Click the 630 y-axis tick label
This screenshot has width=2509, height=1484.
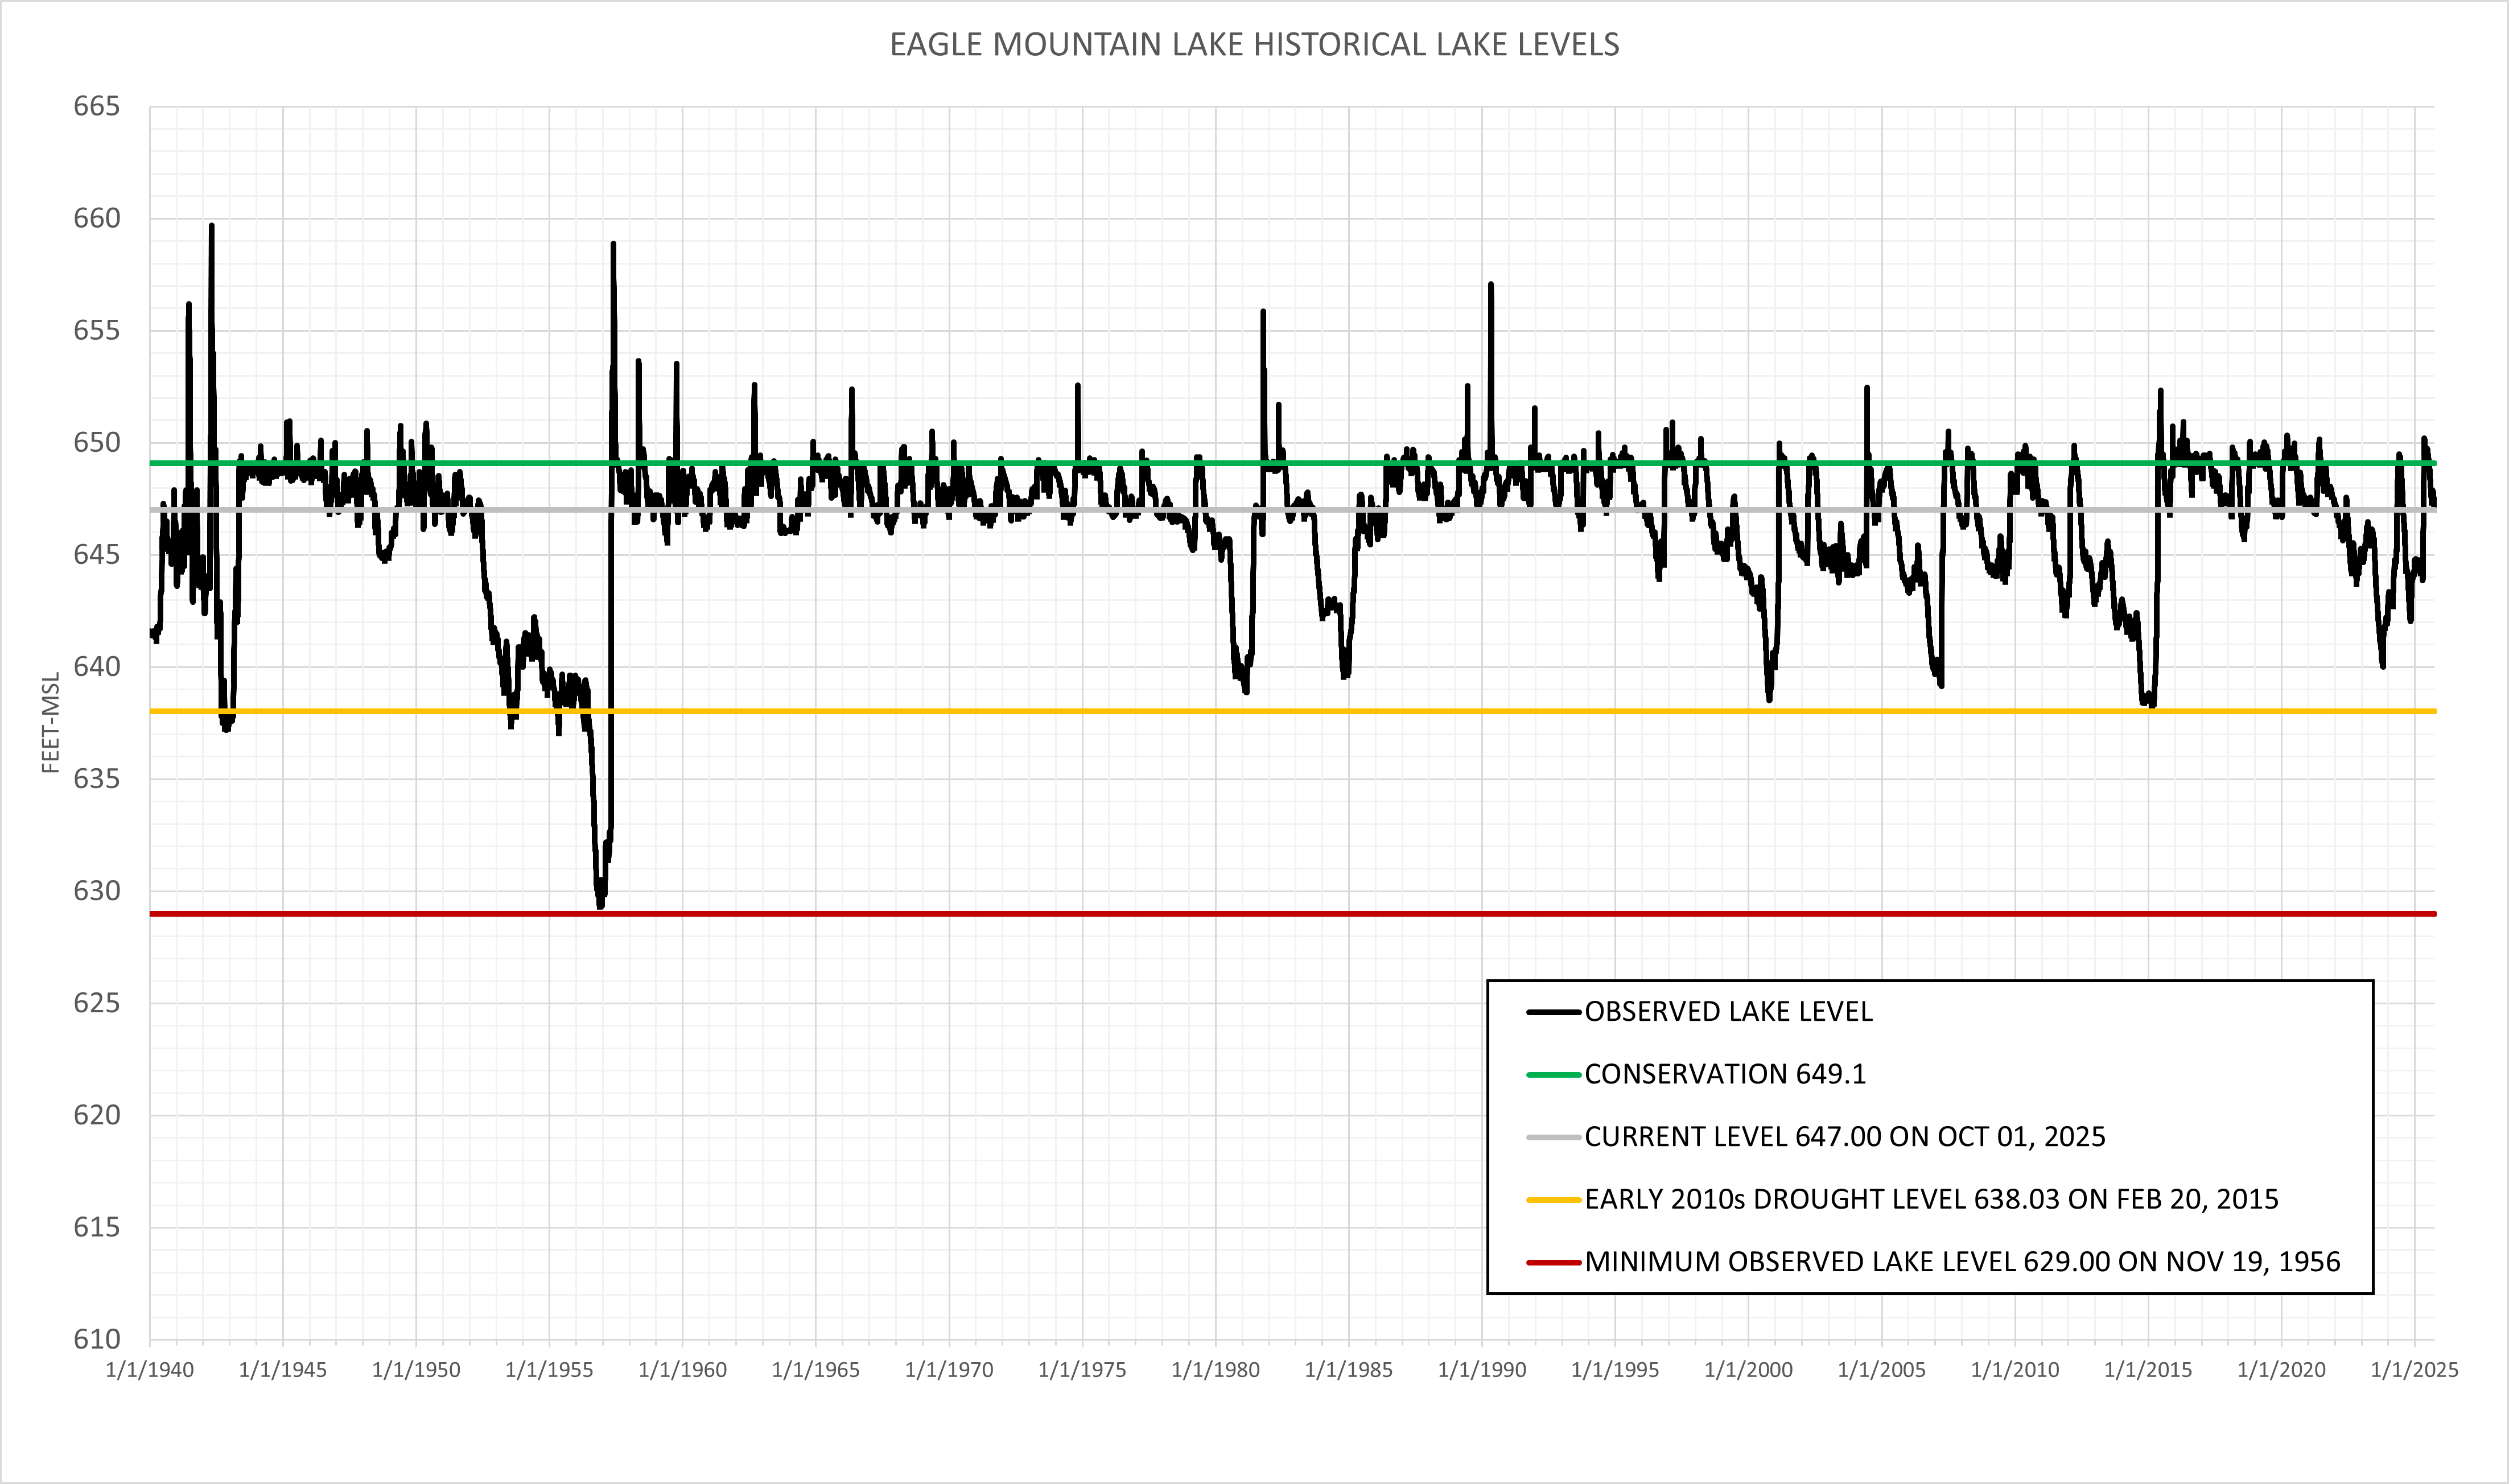tap(96, 891)
